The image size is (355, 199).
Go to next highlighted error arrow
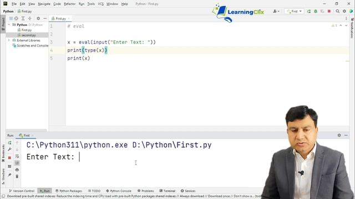tap(346, 25)
